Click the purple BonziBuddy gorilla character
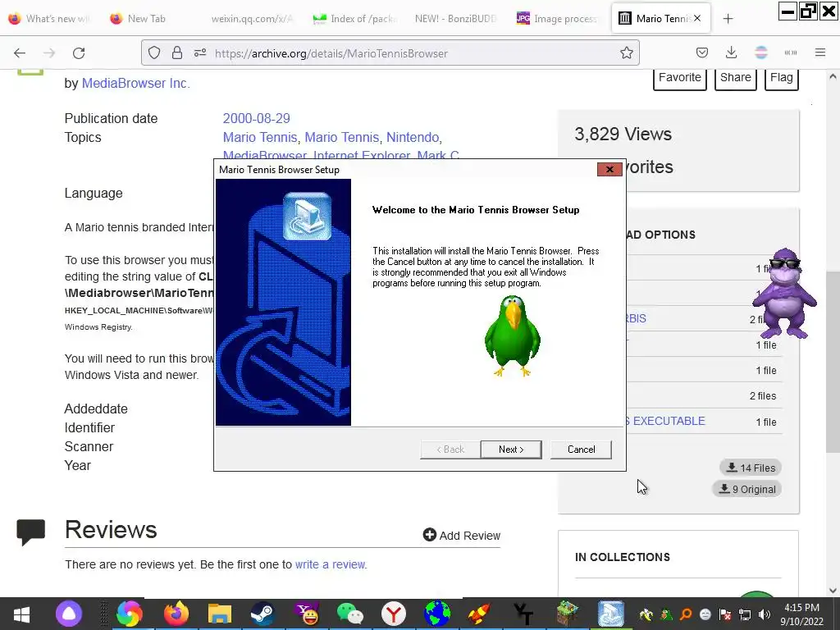 tap(784, 293)
